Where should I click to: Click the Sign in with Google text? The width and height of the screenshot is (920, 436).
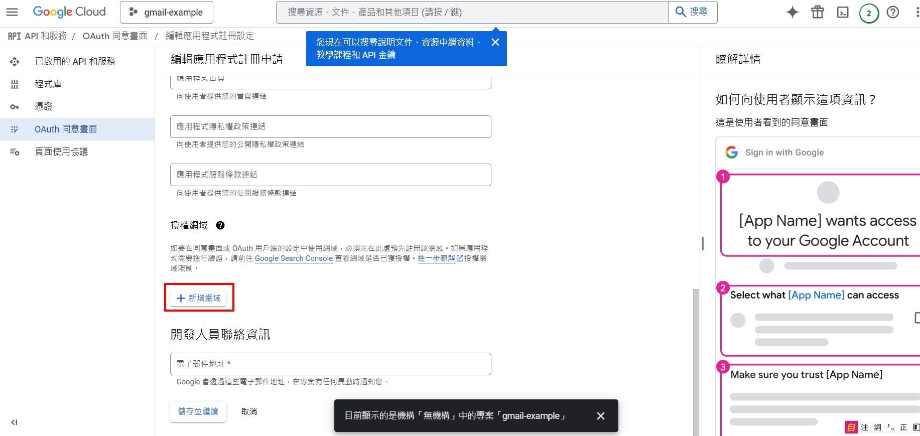pyautogui.click(x=784, y=153)
